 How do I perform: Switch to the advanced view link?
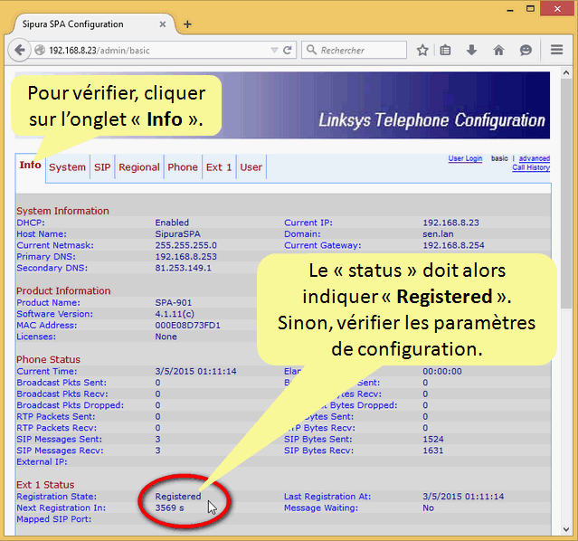pos(535,158)
